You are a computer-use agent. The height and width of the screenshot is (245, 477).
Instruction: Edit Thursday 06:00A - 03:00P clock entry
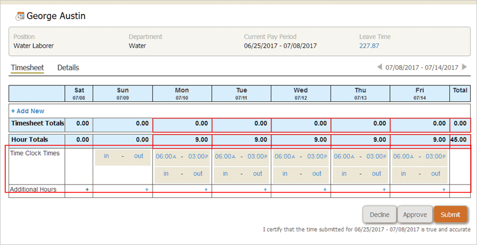coord(360,157)
